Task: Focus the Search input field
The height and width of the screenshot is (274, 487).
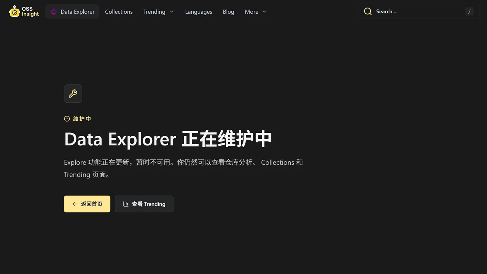Action: (x=419, y=11)
